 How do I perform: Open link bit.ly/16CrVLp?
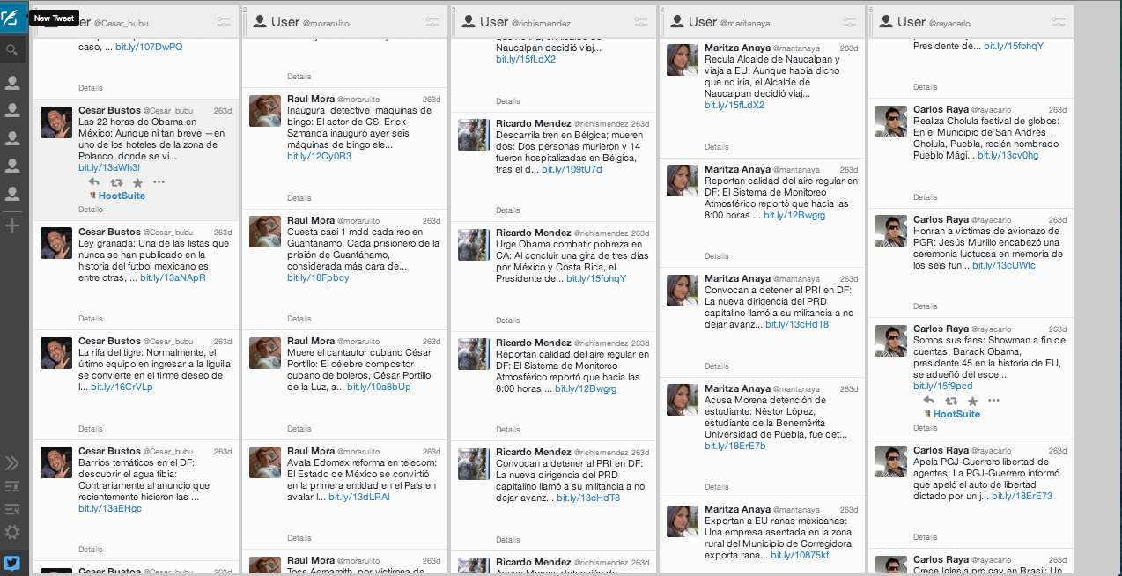point(122,387)
